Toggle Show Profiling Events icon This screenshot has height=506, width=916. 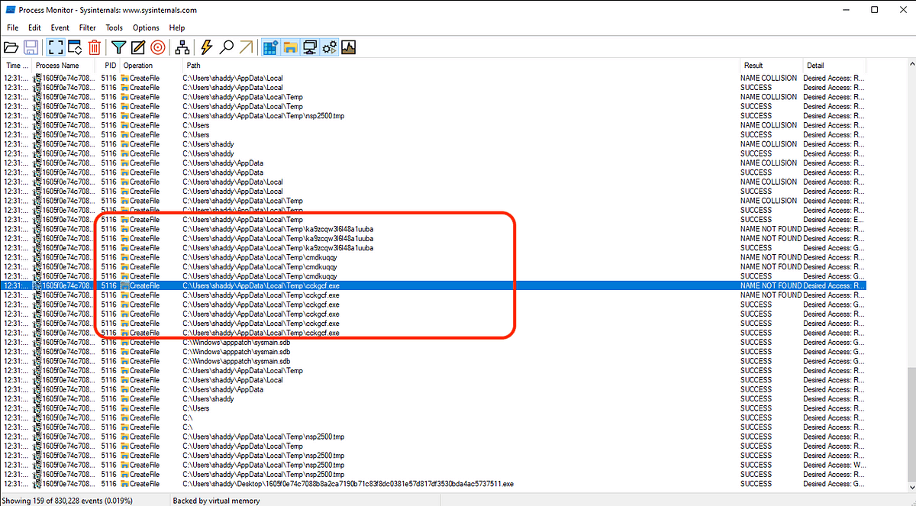click(349, 47)
